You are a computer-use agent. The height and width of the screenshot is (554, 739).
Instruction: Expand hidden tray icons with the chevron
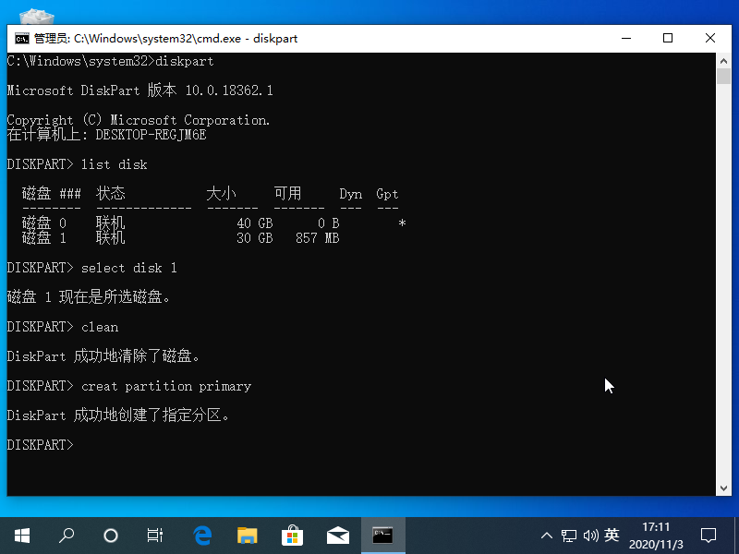pos(547,536)
